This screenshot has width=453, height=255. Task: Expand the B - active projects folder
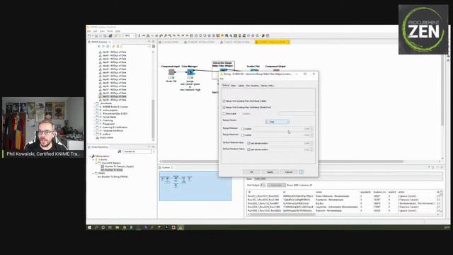[94, 110]
